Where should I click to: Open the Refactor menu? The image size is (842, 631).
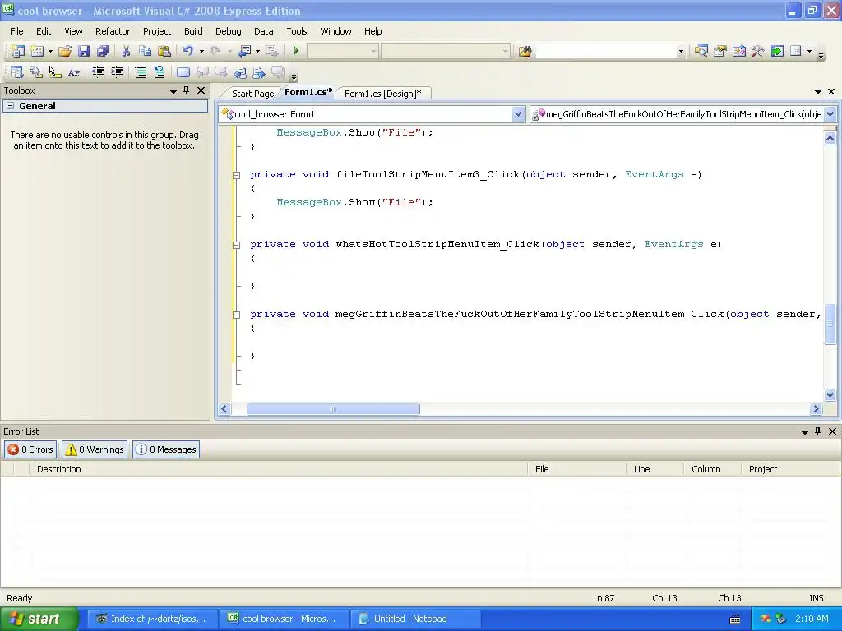113,31
